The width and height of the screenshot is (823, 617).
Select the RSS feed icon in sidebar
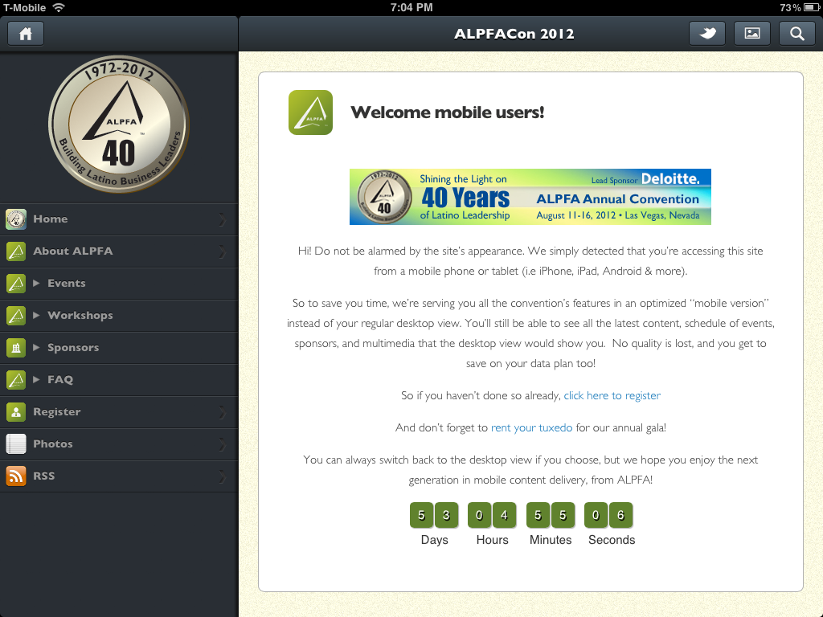[x=15, y=476]
